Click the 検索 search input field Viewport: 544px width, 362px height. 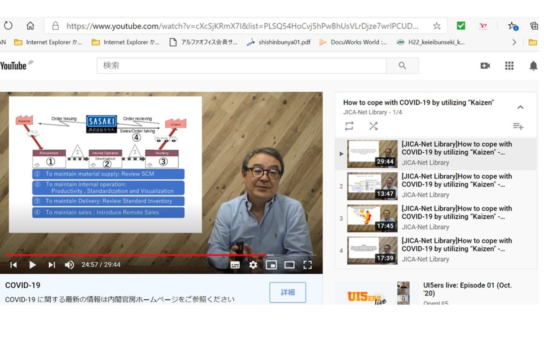tap(241, 66)
